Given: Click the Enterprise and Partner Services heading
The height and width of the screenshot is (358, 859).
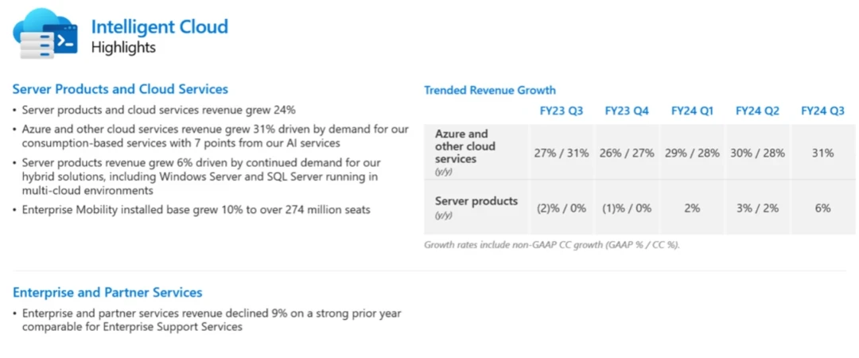Looking at the screenshot, I should click(x=107, y=292).
